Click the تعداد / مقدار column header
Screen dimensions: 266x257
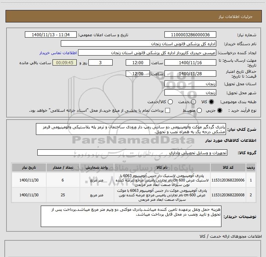[63, 167]
